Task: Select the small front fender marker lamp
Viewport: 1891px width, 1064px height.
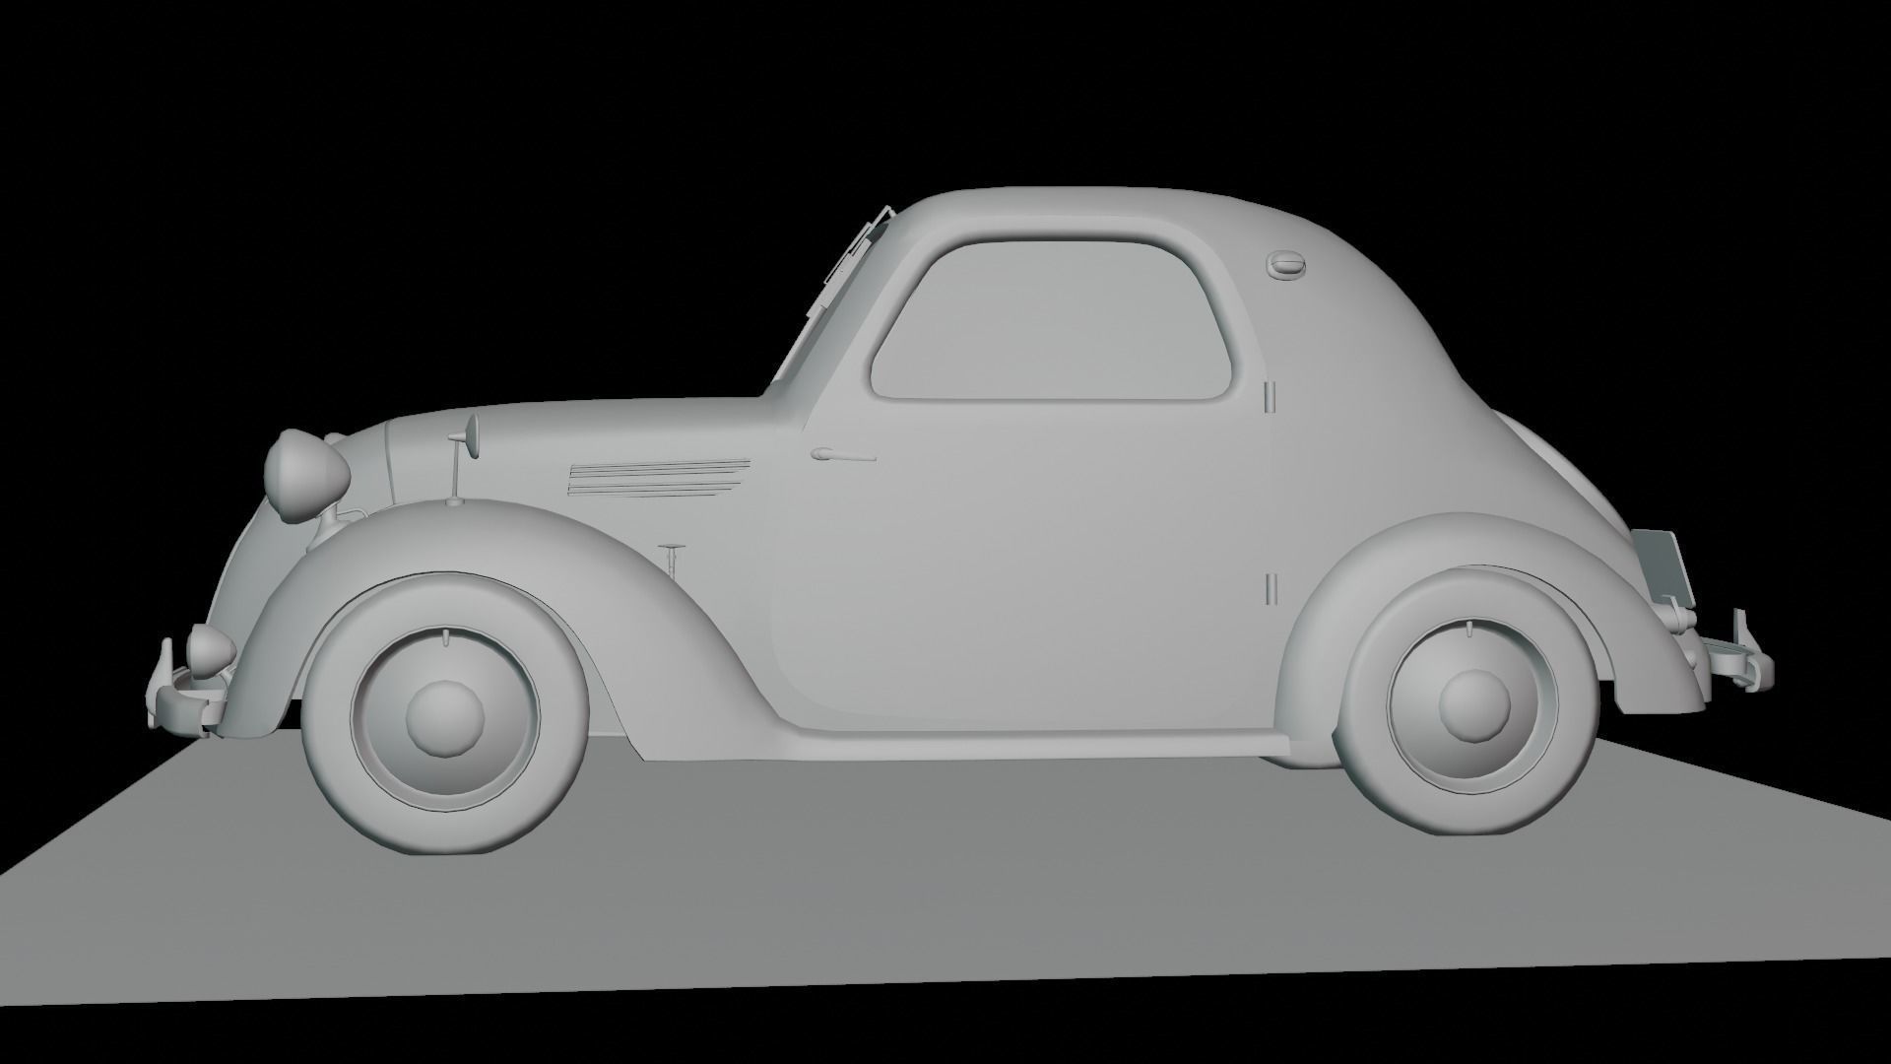Action: click(212, 649)
